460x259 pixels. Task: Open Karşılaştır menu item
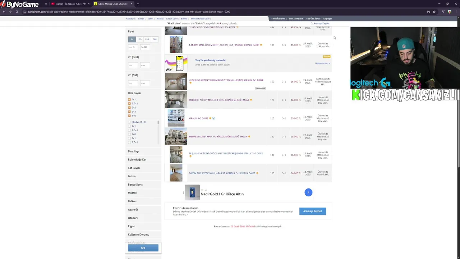(x=327, y=19)
